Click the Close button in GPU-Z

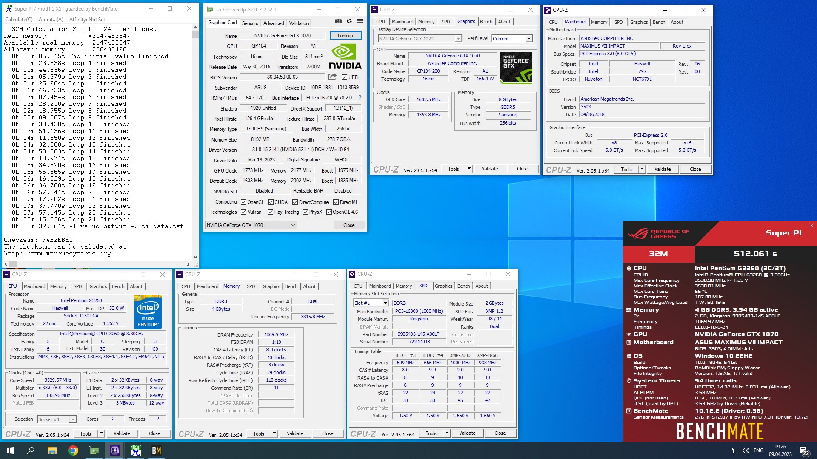[349, 225]
